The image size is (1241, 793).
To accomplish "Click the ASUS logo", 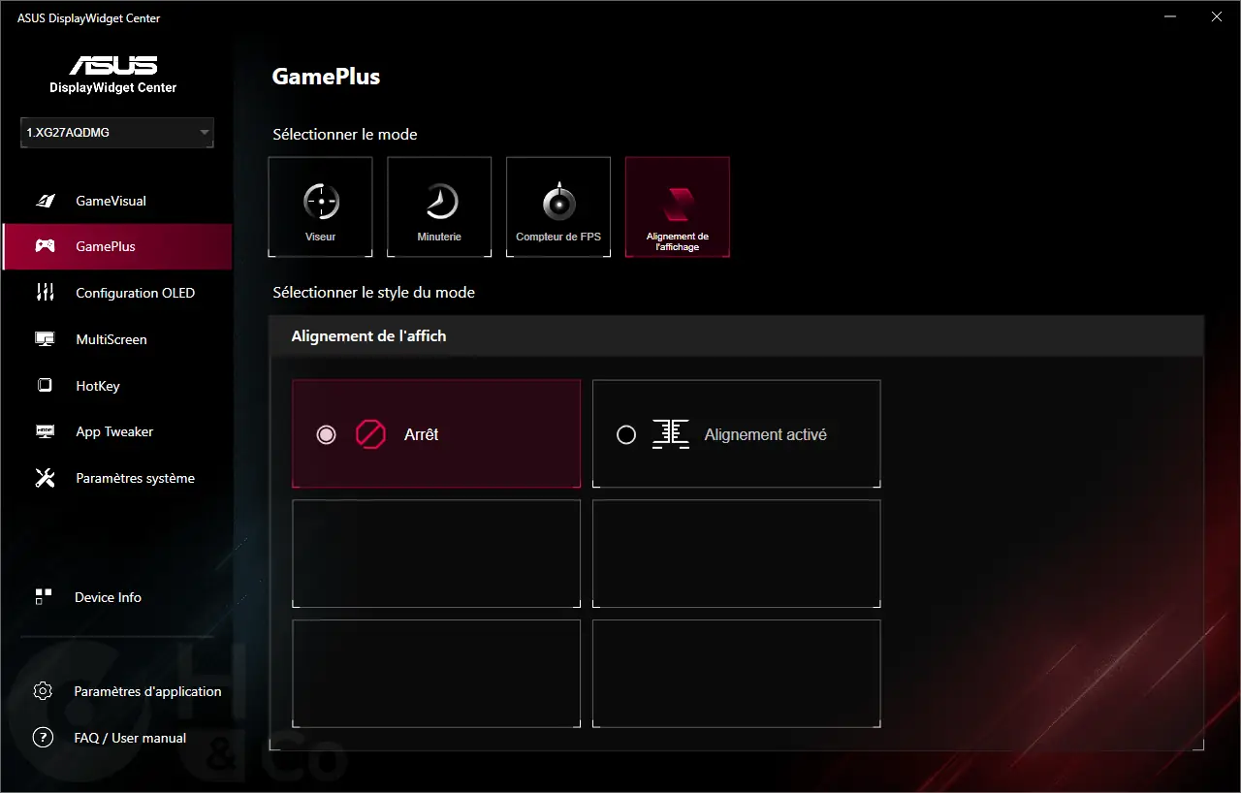I will coord(113,66).
